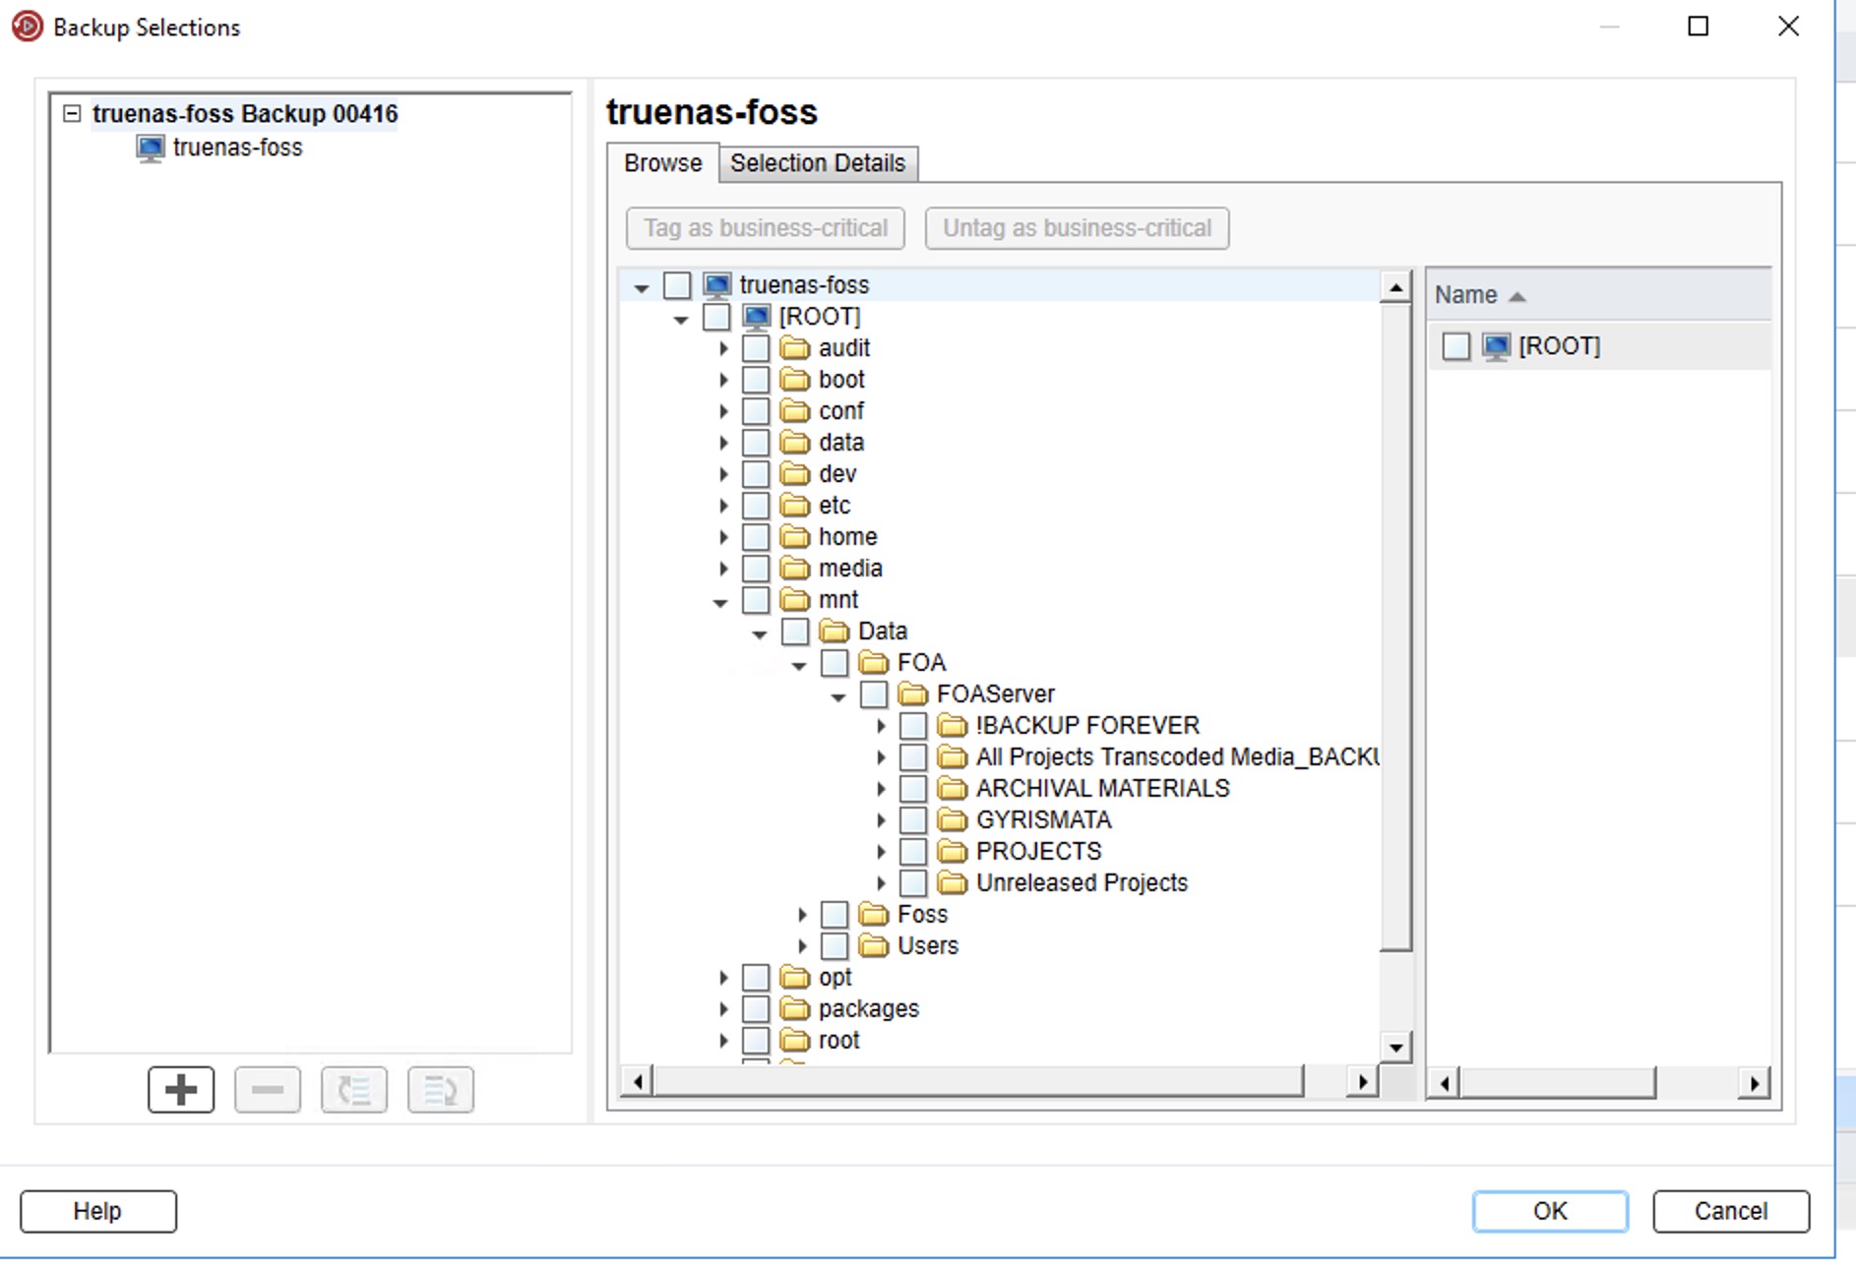Click the GYRISMATA folder icon
Image resolution: width=1856 pixels, height=1267 pixels.
[x=952, y=819]
